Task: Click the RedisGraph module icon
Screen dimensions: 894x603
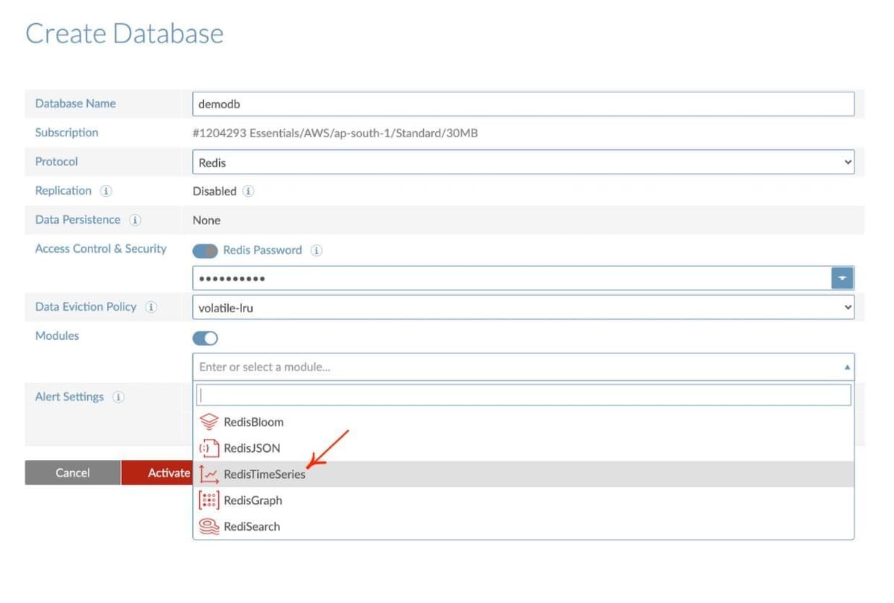Action: coord(209,500)
